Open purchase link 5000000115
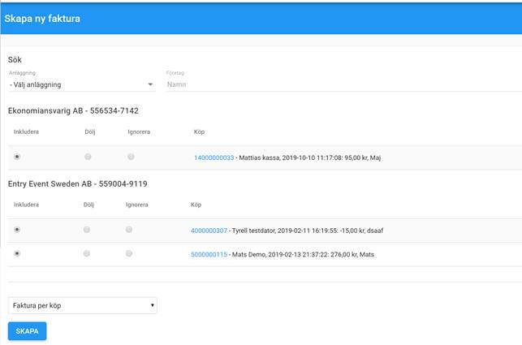 click(209, 255)
